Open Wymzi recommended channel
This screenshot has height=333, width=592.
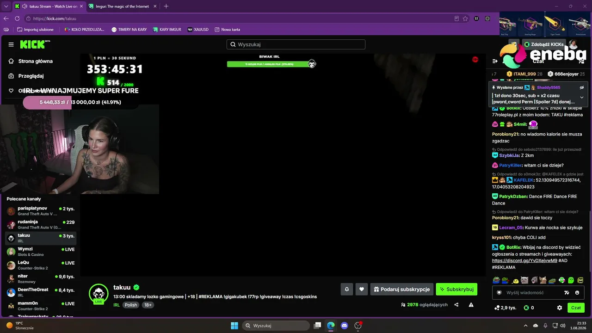41,252
